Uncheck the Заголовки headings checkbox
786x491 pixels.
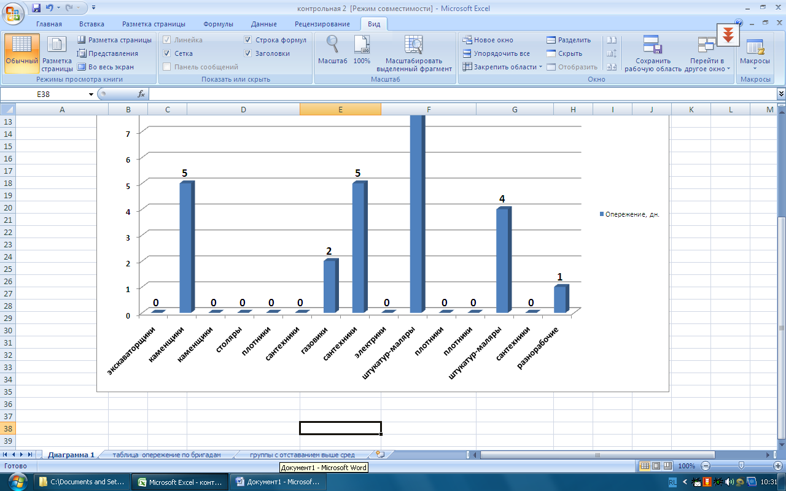coord(247,53)
